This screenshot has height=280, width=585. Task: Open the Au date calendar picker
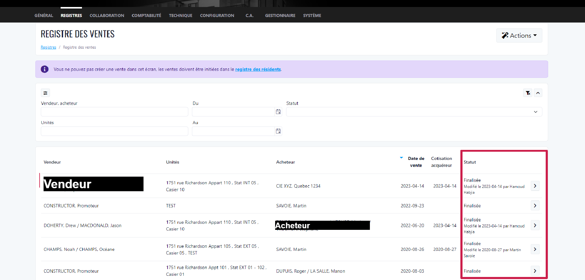(278, 131)
